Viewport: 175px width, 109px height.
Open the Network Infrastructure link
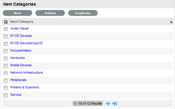[x=27, y=72]
